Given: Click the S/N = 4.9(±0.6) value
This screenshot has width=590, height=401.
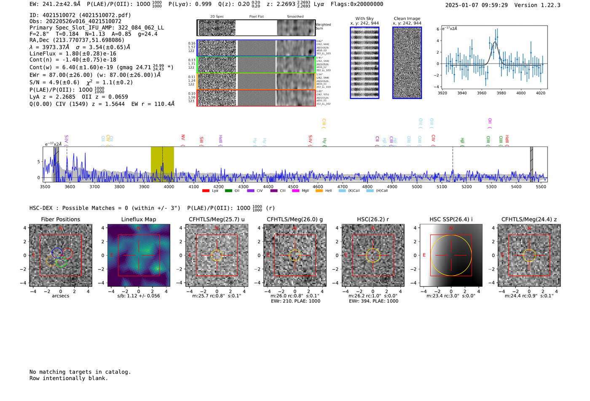Looking at the screenshot, I should (54, 82).
